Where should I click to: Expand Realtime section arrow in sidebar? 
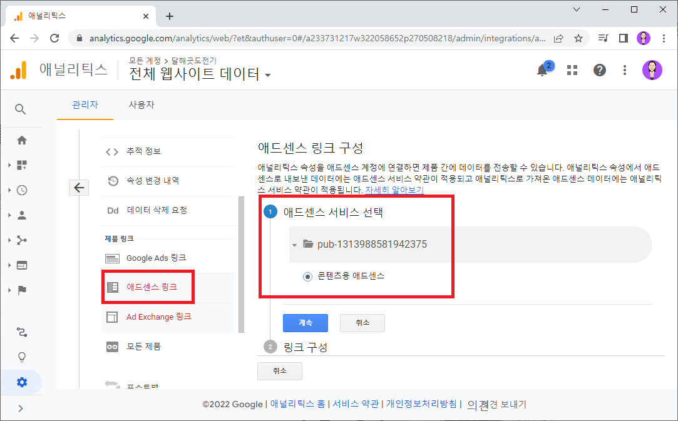pyautogui.click(x=9, y=190)
